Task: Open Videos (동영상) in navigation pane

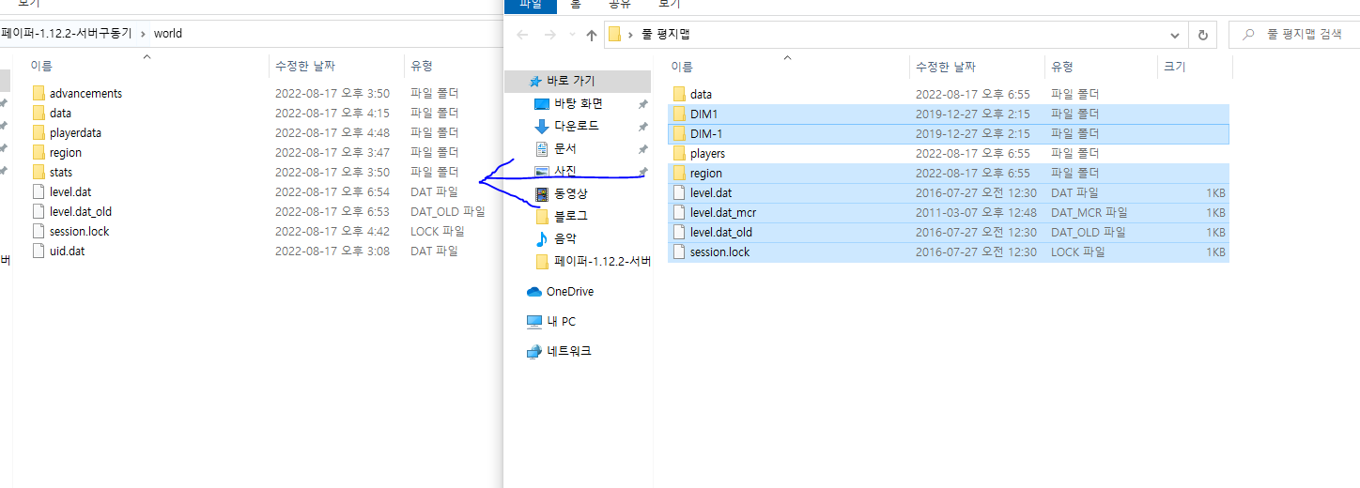Action: point(573,193)
